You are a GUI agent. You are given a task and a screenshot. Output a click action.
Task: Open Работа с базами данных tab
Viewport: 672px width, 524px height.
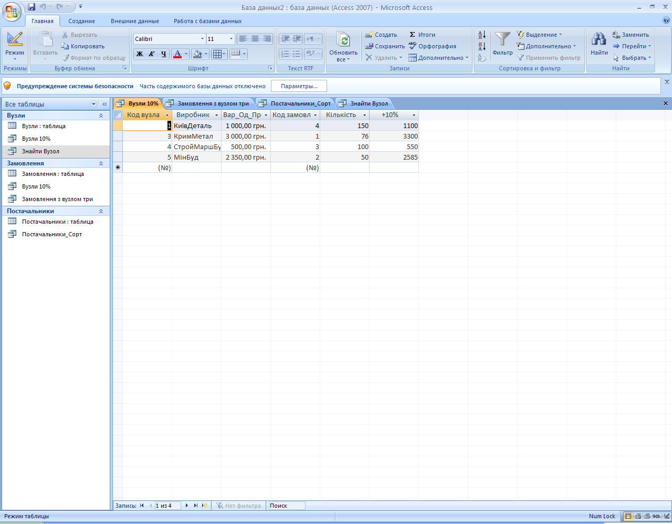(208, 21)
